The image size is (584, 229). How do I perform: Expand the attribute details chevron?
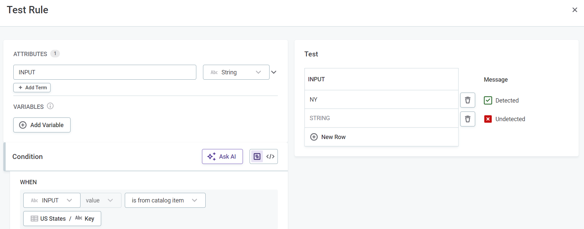(274, 72)
